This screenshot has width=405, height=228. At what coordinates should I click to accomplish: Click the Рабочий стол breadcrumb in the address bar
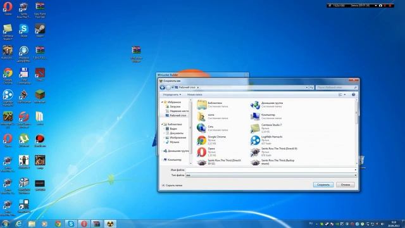[187, 87]
